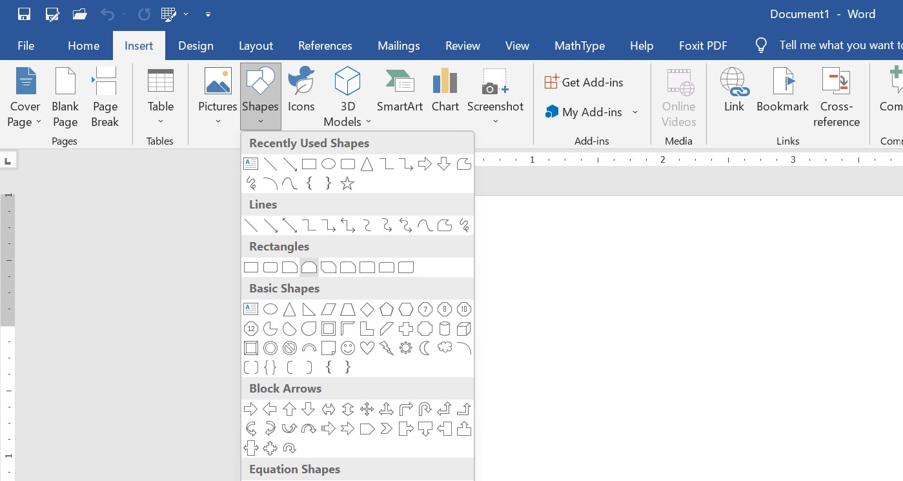Insert a Blank Page

pyautogui.click(x=65, y=96)
